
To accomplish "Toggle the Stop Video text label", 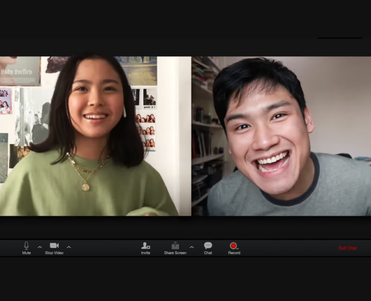I will 54,253.
